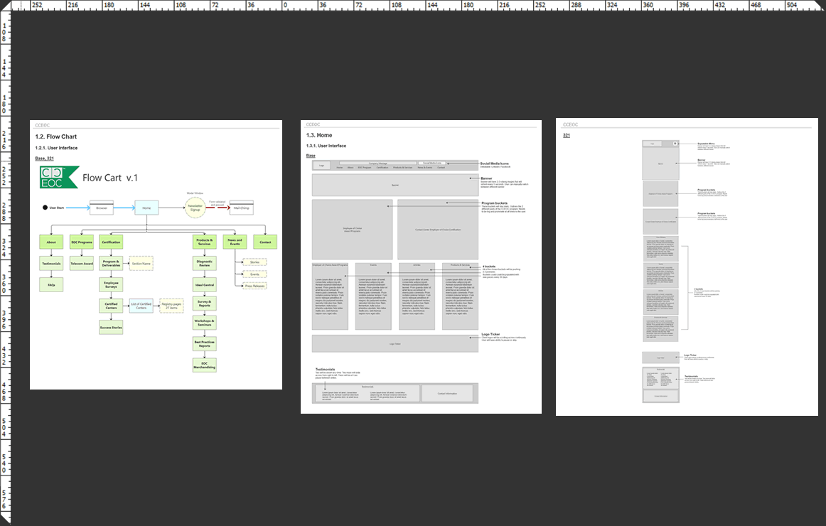Image resolution: width=826 pixels, height=526 pixels.
Task: Click the Banner placeholder in Home wireframe
Action: (x=395, y=185)
